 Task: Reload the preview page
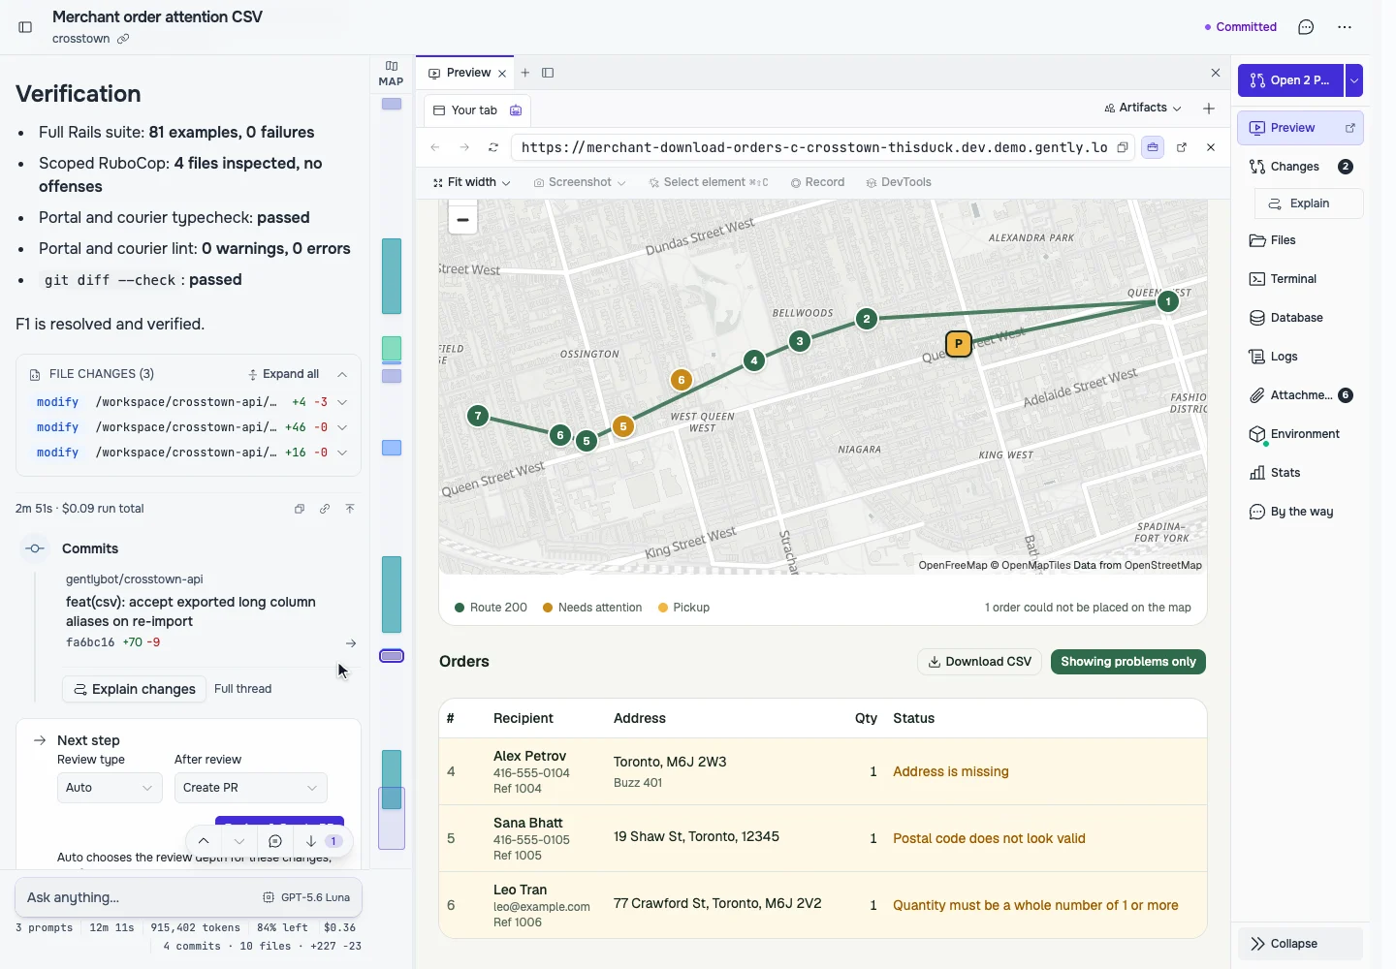493,147
